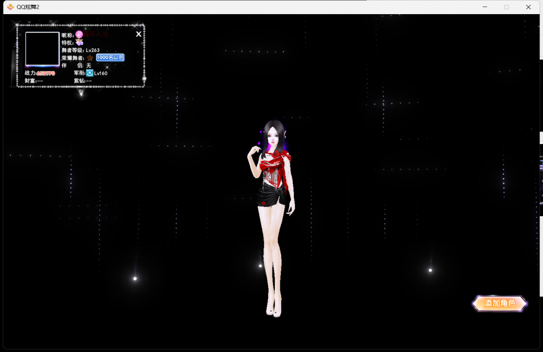Click the QQ炫舞2 app icon in title bar
This screenshot has height=352, width=543.
click(10, 7)
